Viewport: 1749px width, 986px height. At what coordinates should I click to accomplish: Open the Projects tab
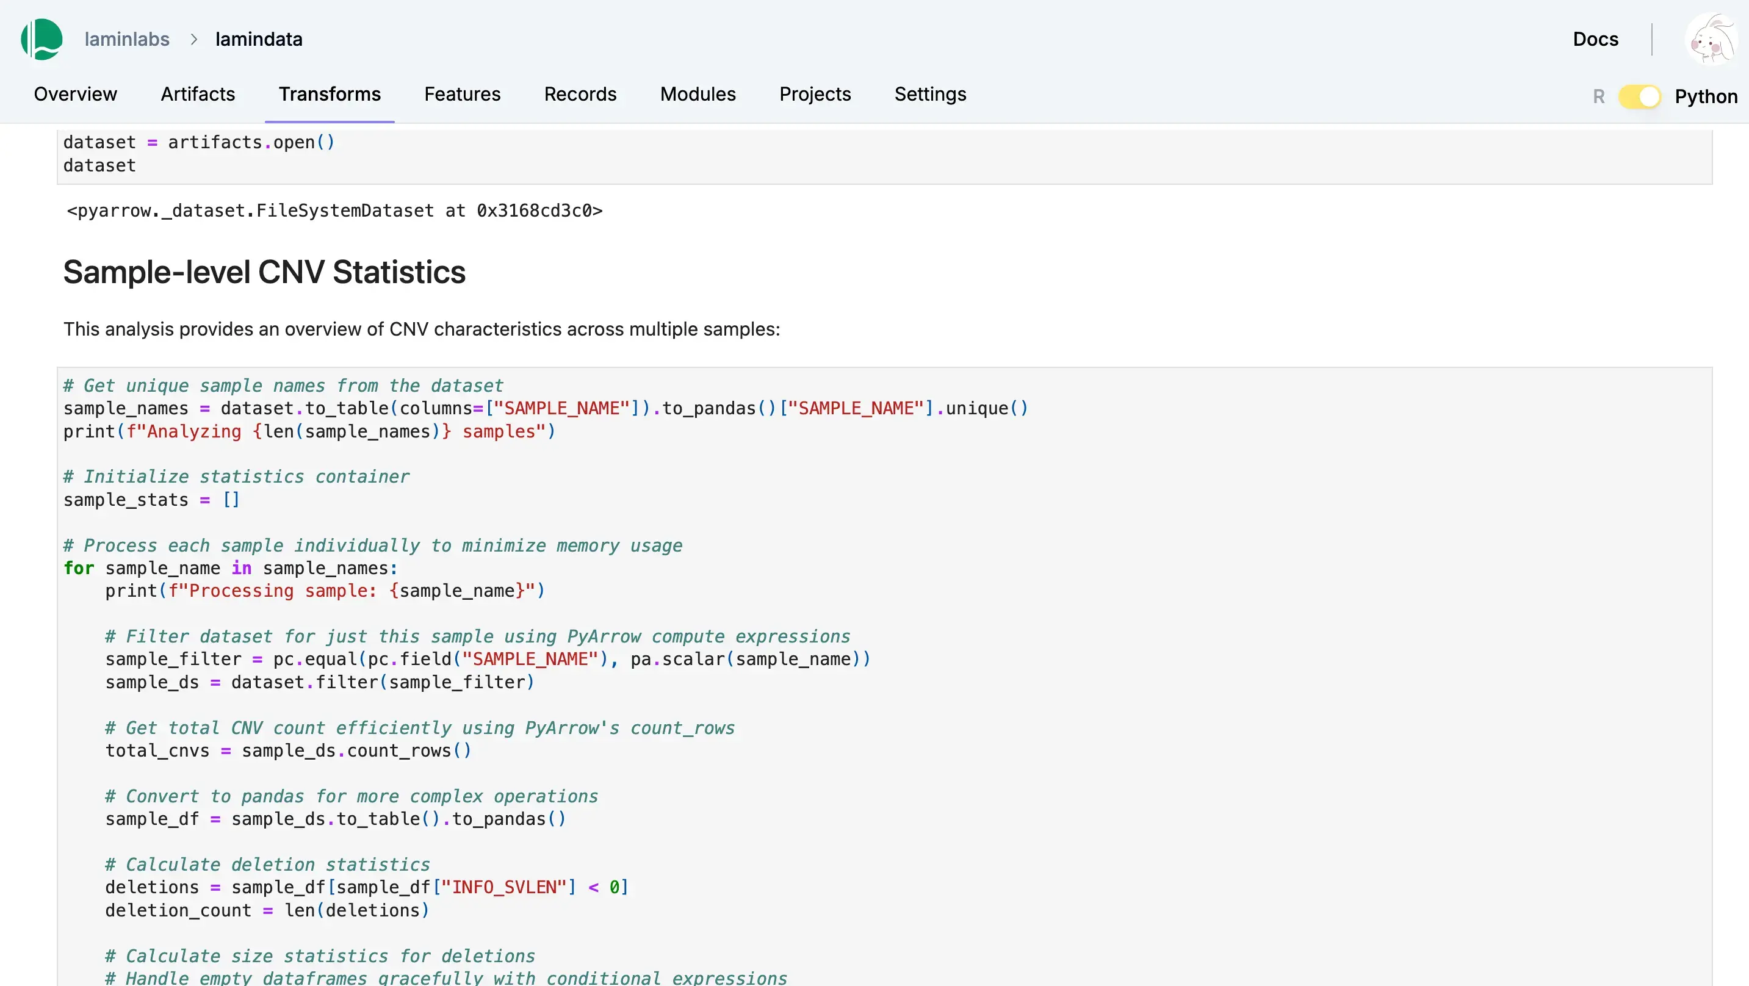[x=815, y=95]
